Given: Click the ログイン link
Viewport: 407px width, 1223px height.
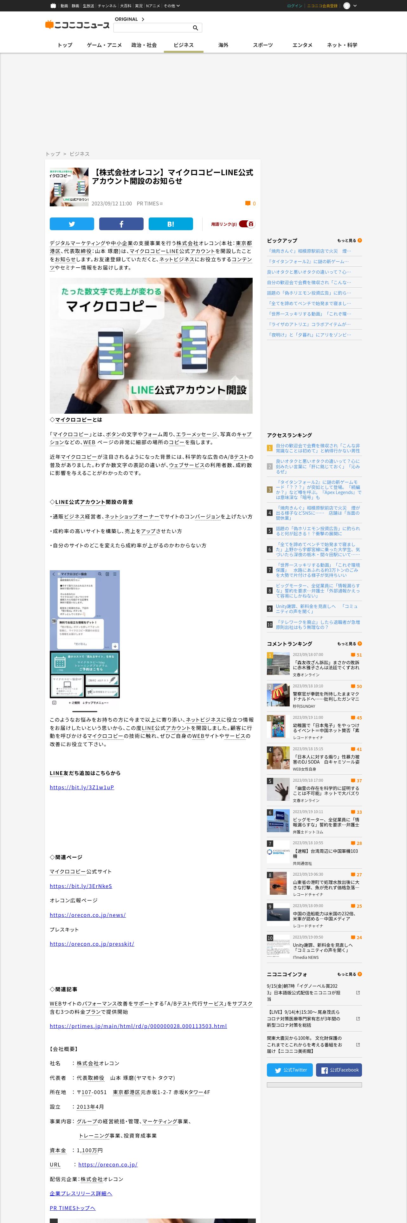Looking at the screenshot, I should [294, 6].
